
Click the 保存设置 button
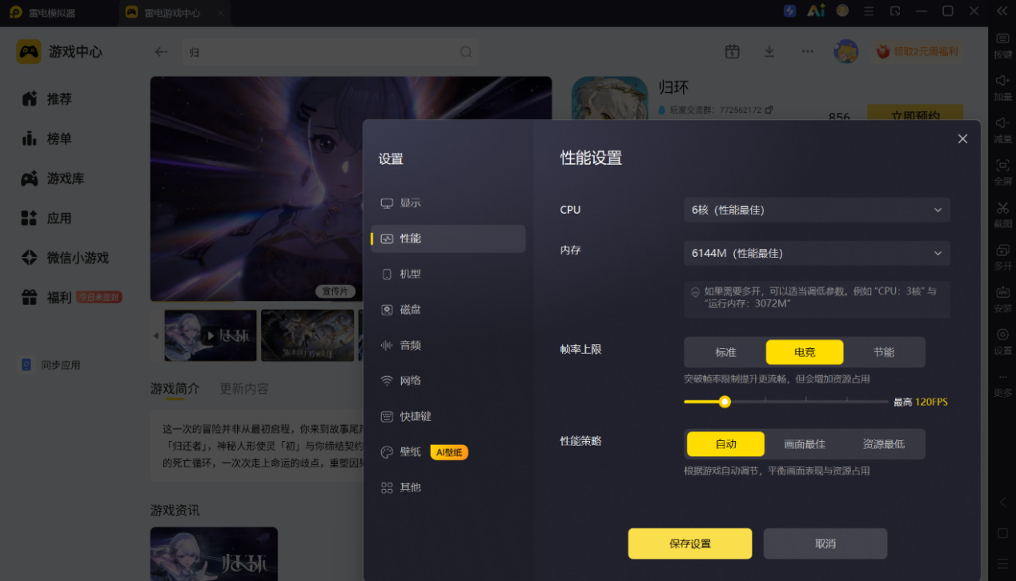[690, 543]
